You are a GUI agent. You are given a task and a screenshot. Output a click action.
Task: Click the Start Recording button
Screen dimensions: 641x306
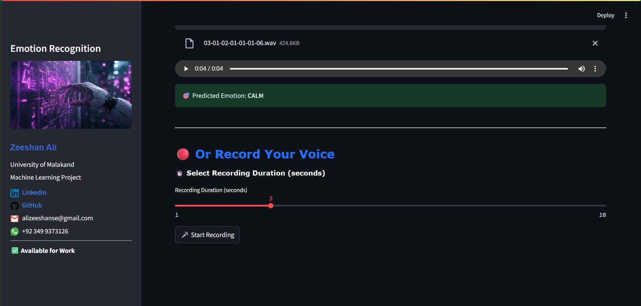pyautogui.click(x=207, y=235)
